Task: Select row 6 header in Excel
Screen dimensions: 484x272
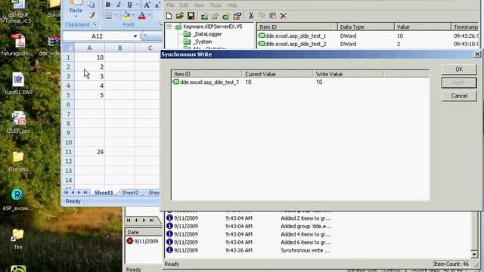Action: pyautogui.click(x=68, y=104)
